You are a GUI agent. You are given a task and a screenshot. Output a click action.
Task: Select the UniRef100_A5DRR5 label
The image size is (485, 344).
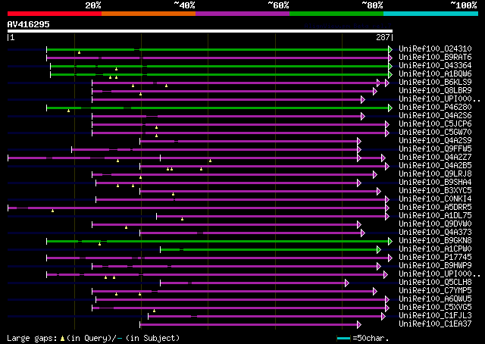(435, 208)
